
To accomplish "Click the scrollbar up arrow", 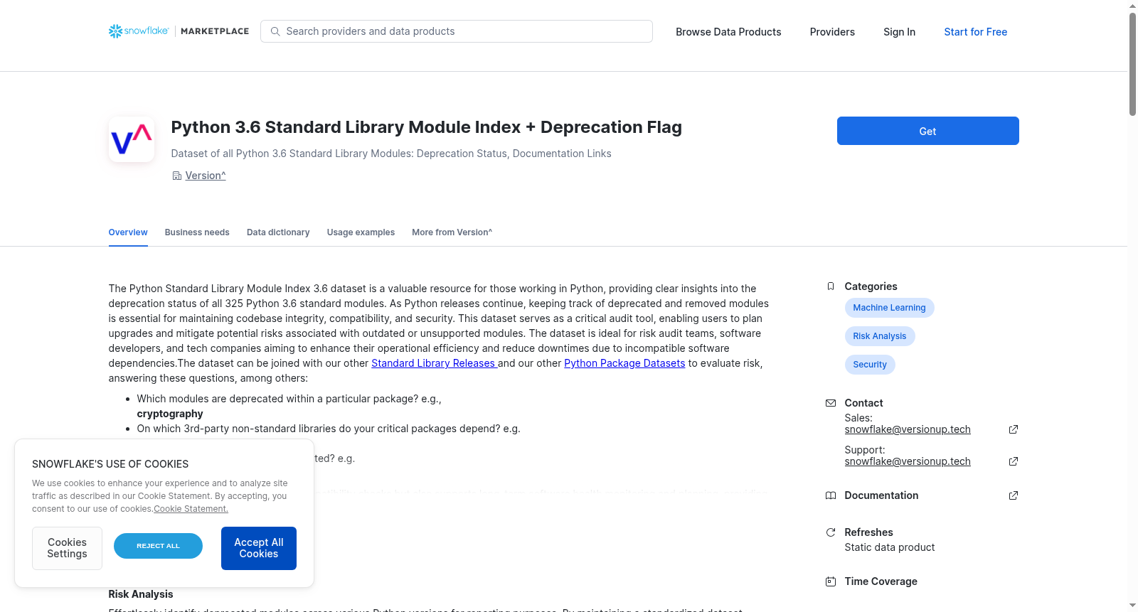I will coord(1132,6).
